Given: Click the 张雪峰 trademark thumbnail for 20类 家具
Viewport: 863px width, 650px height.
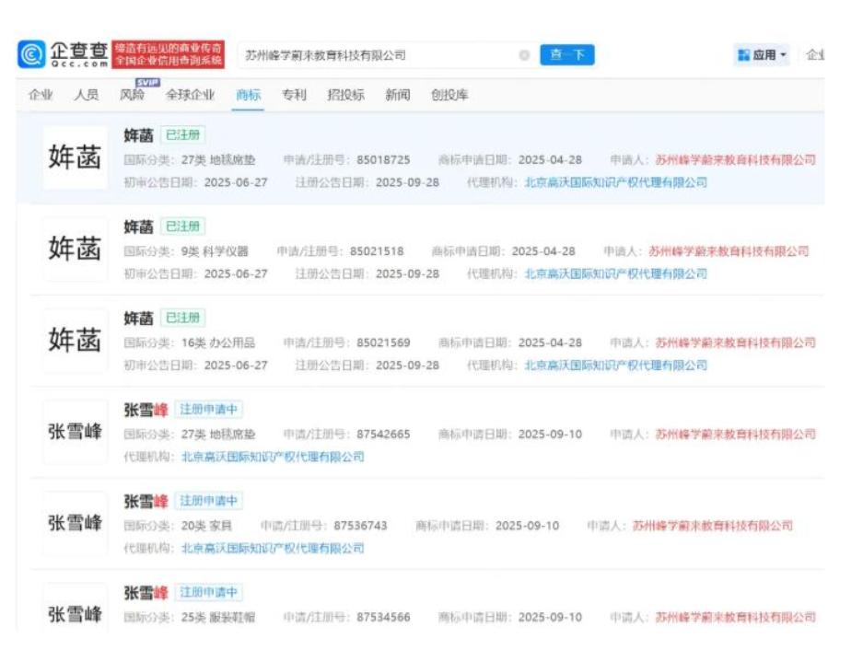Looking at the screenshot, I should [x=75, y=524].
